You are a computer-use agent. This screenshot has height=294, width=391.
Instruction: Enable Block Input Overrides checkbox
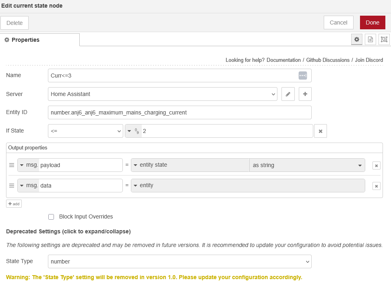click(51, 217)
